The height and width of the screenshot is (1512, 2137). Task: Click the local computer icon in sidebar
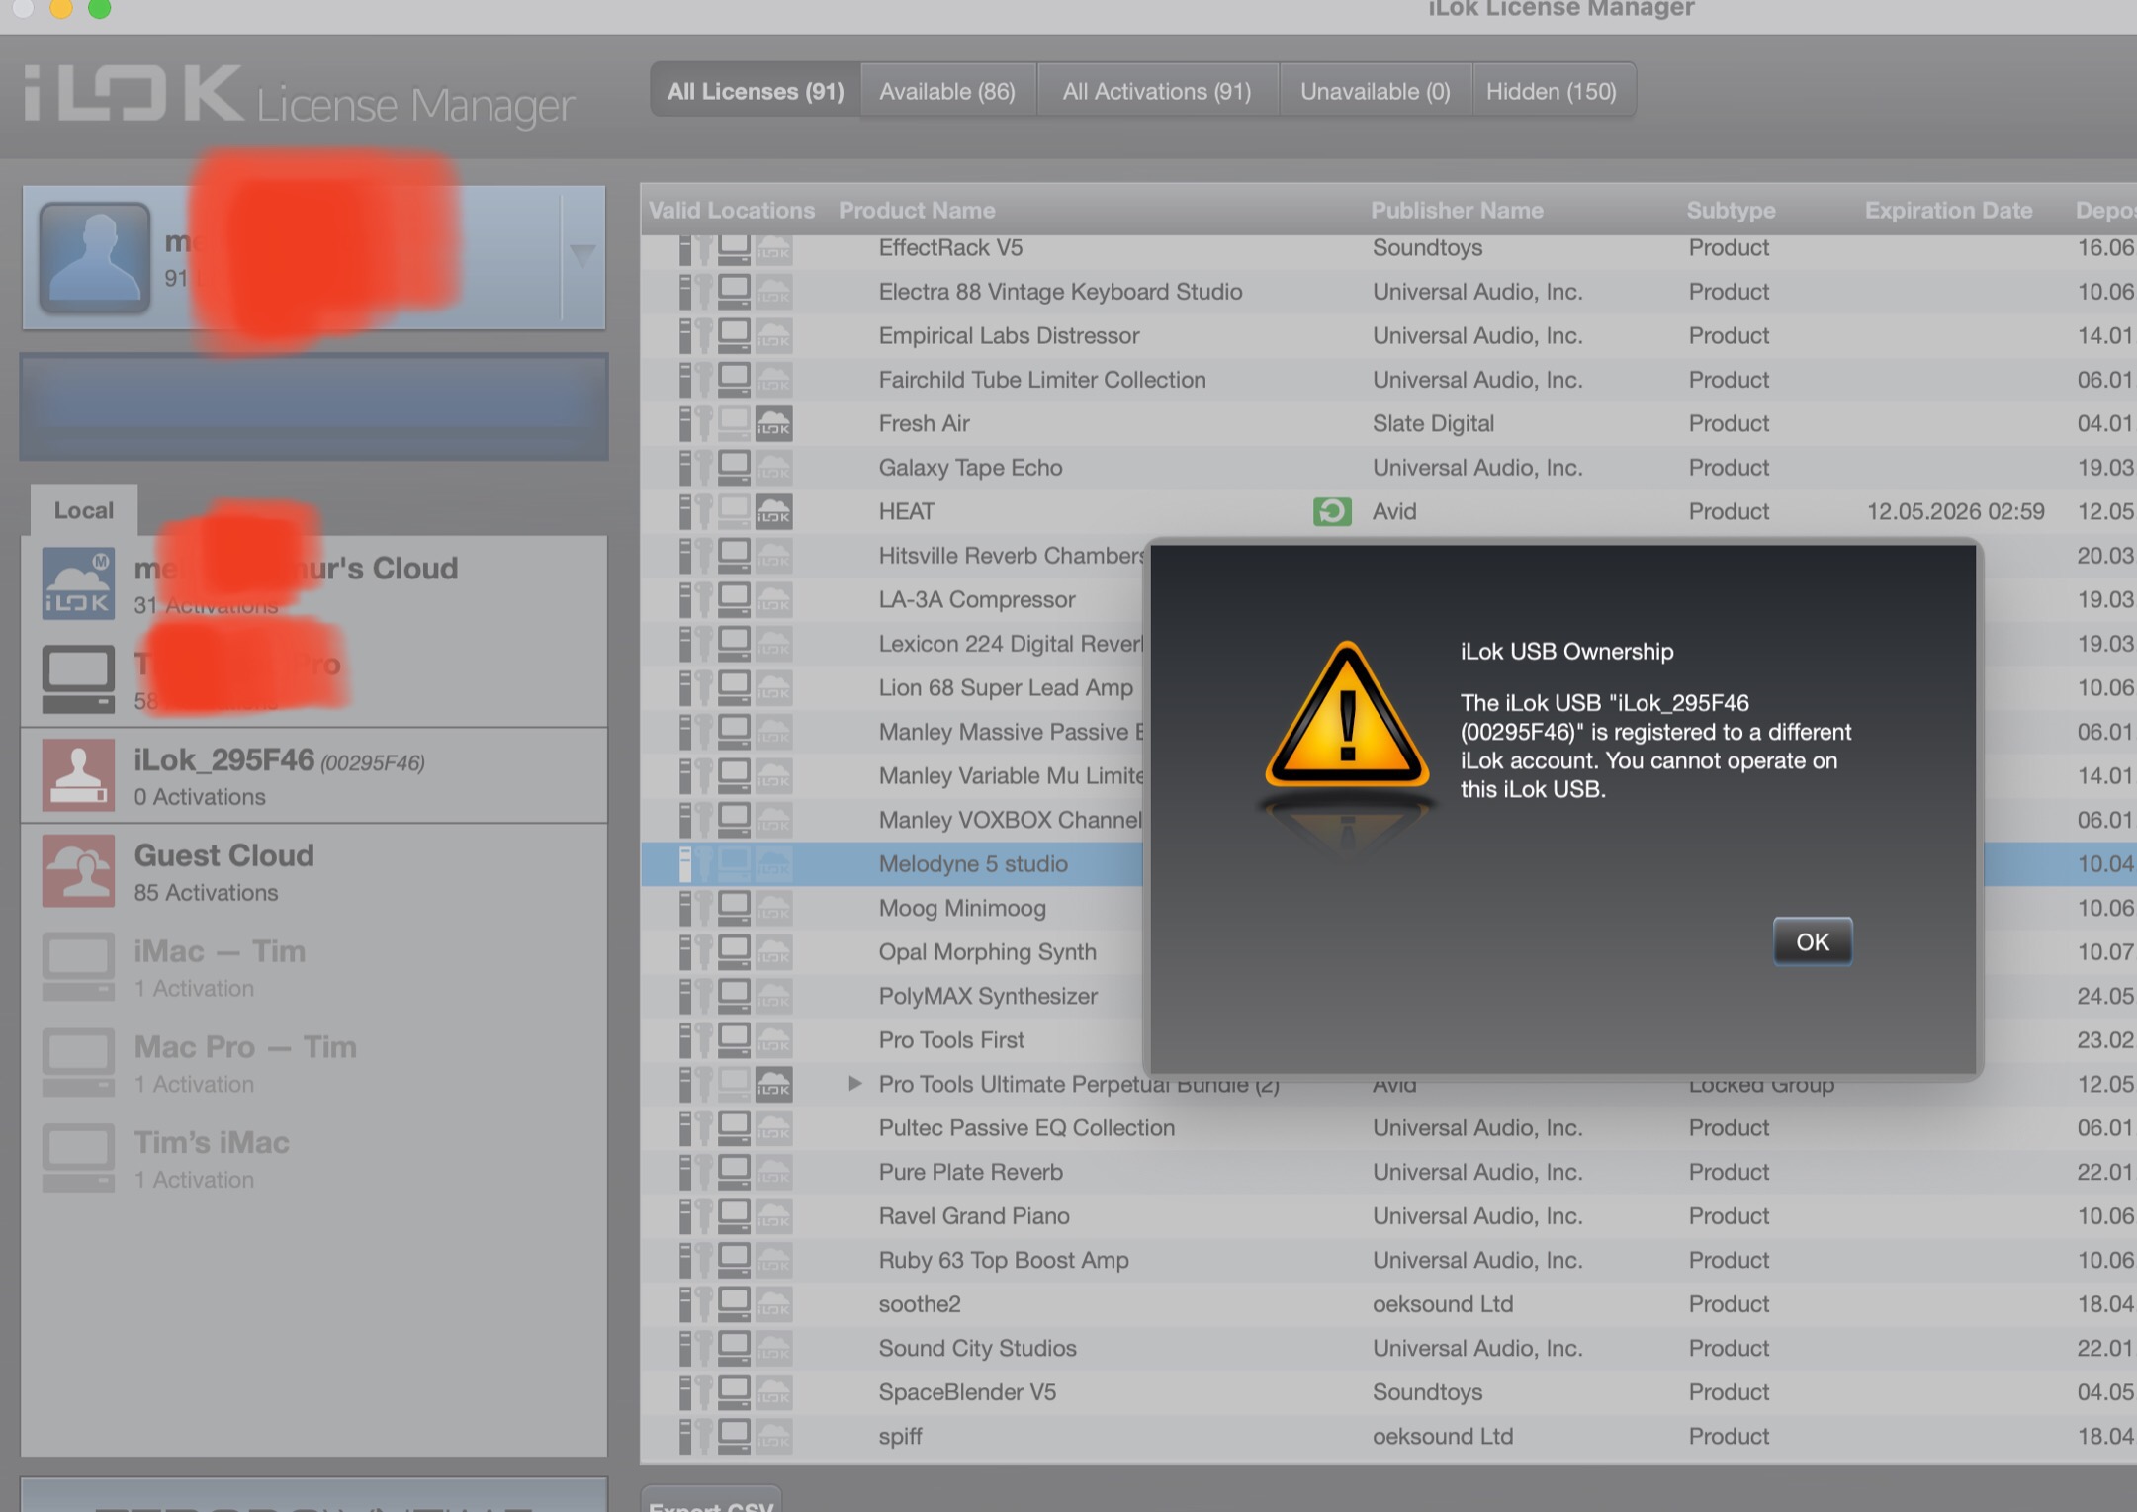click(x=78, y=679)
